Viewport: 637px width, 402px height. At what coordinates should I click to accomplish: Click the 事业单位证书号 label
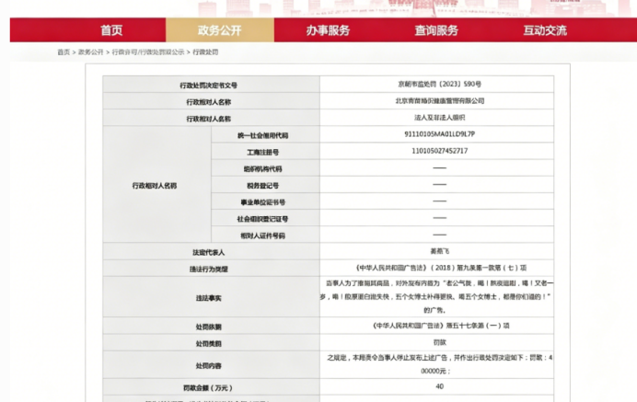(x=263, y=202)
